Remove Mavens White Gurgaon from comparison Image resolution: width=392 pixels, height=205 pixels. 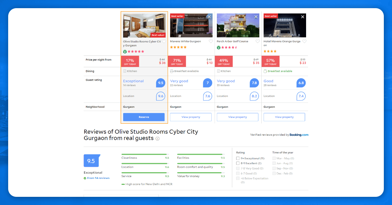tap(209, 17)
